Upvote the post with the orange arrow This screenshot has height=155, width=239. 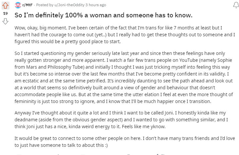pos(6,6)
